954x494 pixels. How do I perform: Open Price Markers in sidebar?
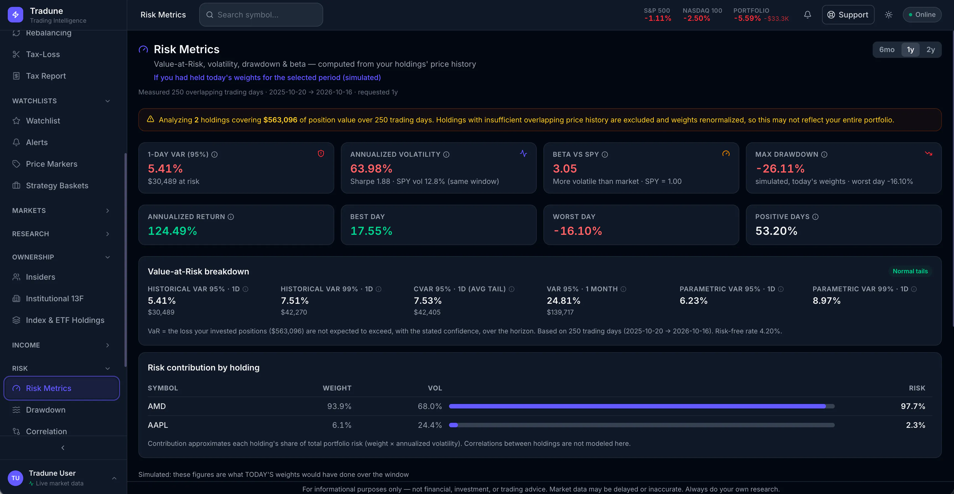[x=61, y=164]
